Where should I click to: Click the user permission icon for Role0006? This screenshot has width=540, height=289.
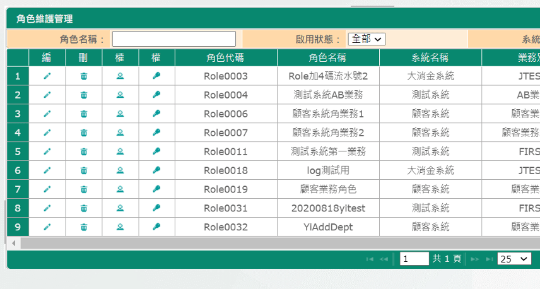coord(120,114)
